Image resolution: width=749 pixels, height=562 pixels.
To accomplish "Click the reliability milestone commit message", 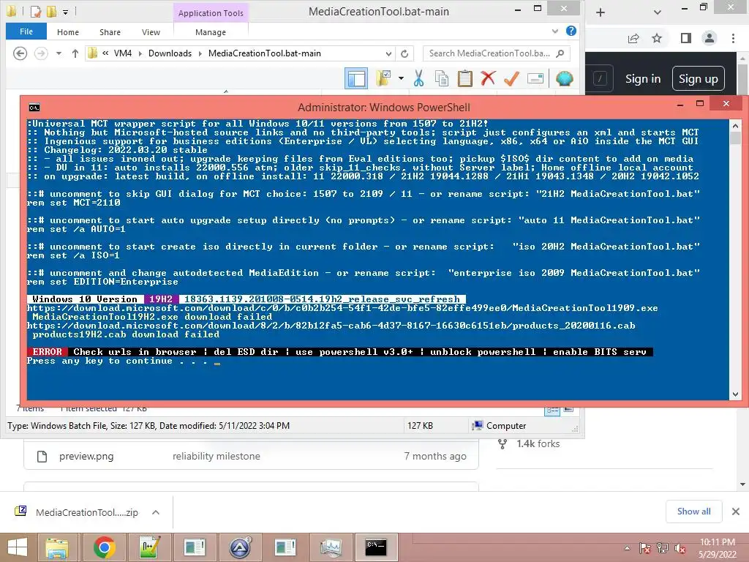I will click(217, 457).
